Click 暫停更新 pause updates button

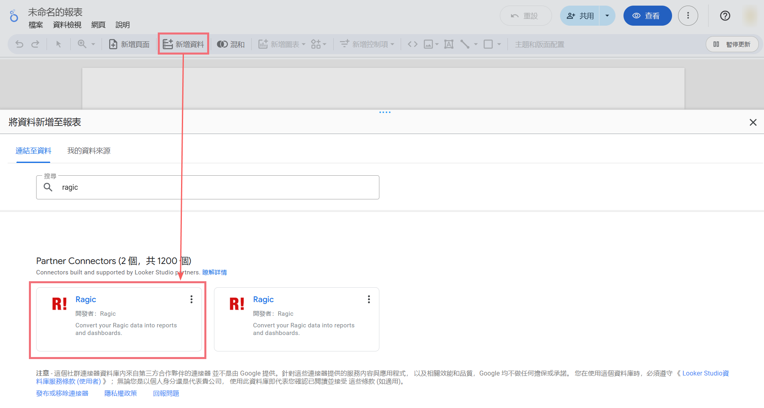(732, 44)
